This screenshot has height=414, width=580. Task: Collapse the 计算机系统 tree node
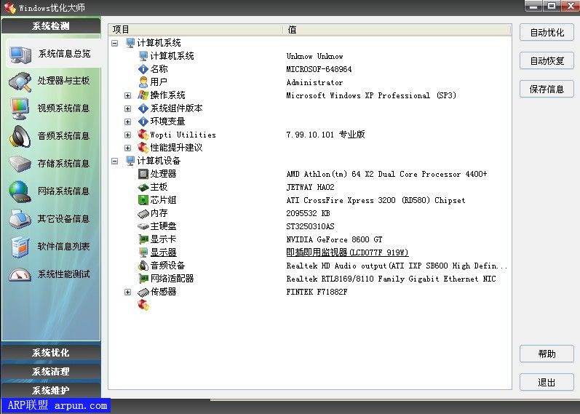[x=115, y=43]
